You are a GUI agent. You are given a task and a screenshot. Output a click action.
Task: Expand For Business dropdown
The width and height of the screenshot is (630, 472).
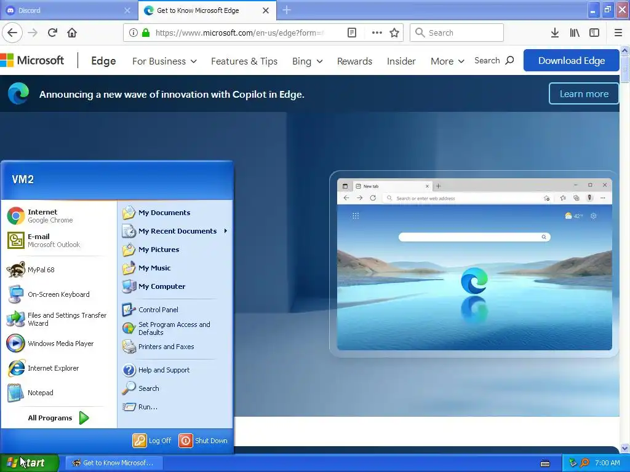tap(164, 61)
